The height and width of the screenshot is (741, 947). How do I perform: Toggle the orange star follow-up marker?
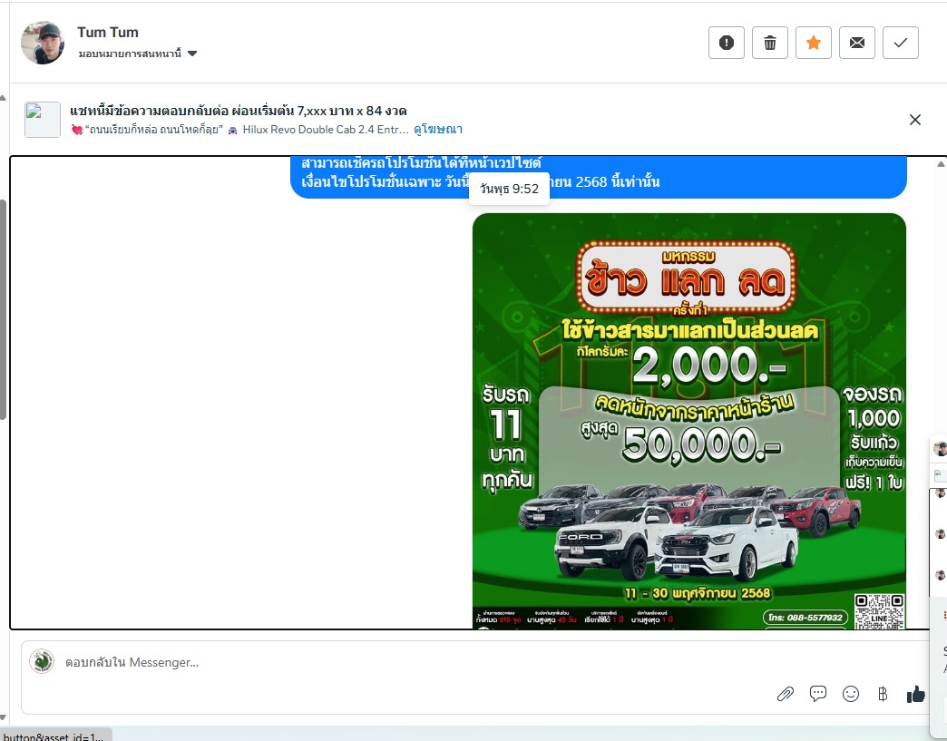813,43
